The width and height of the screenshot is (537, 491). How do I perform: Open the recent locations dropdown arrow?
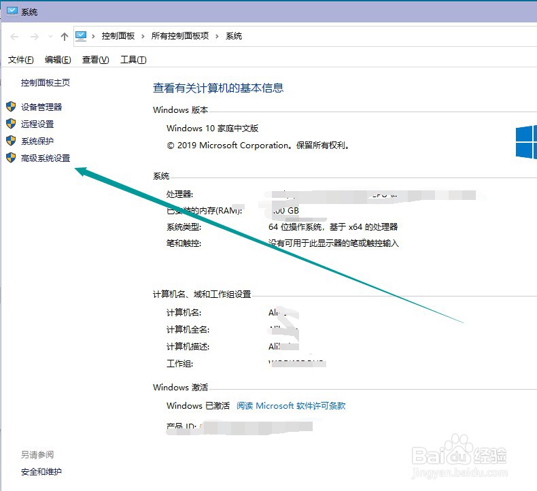[50, 36]
